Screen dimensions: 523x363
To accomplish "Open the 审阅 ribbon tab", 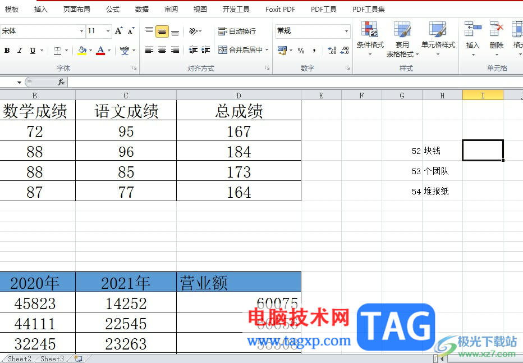I will pos(171,10).
